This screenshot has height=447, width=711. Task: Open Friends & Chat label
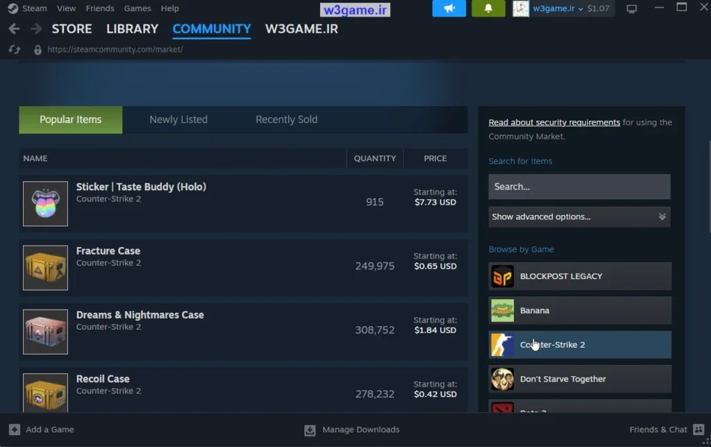pos(658,430)
